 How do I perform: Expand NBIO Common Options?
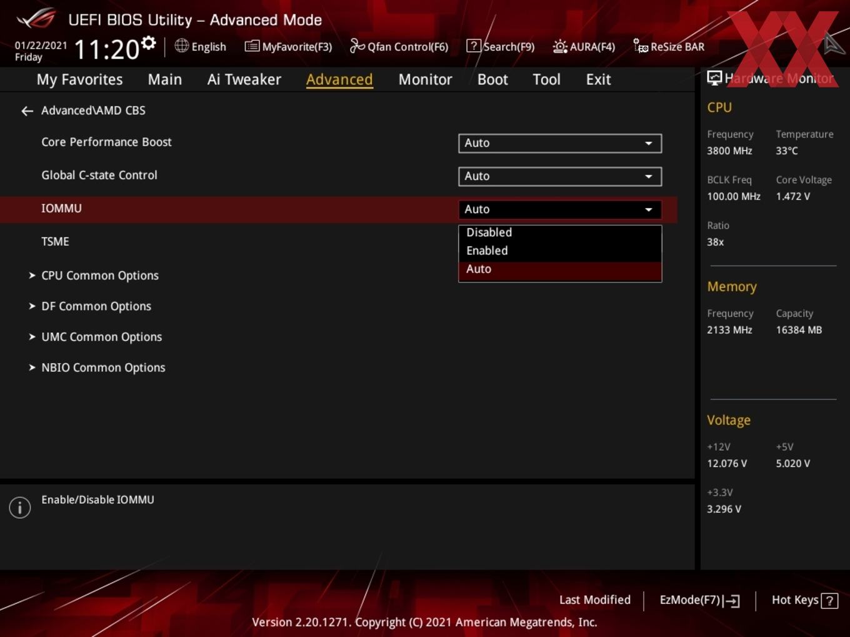pos(103,367)
